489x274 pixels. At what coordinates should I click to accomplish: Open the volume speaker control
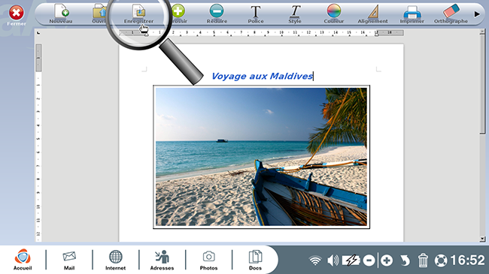coord(333,260)
